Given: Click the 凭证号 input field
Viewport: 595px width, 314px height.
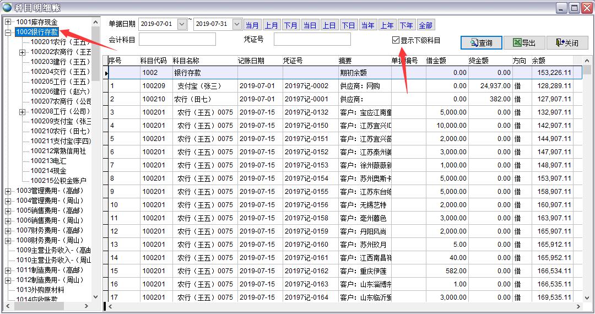Looking at the screenshot, I should [x=312, y=40].
